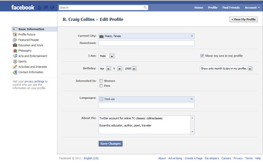This screenshot has width=263, height=164.
Task: Open birthday month dropdown showing Apr
Action: (x=105, y=69)
